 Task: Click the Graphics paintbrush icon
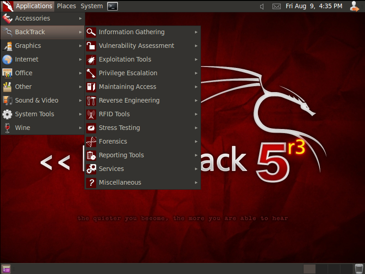(7, 46)
